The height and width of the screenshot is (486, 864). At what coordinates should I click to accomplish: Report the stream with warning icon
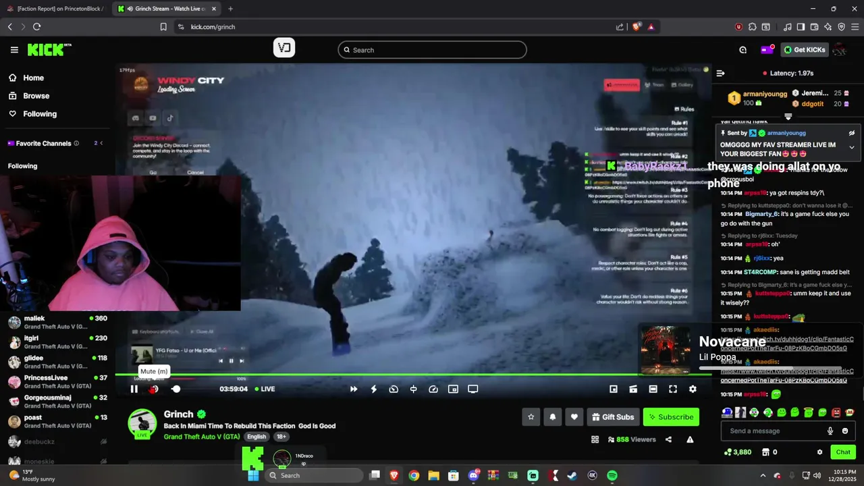click(690, 439)
